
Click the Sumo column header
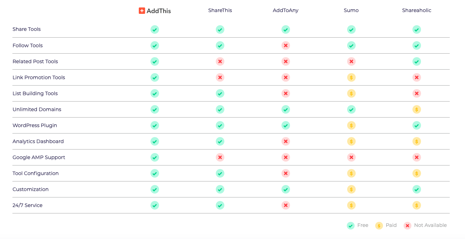(351, 10)
